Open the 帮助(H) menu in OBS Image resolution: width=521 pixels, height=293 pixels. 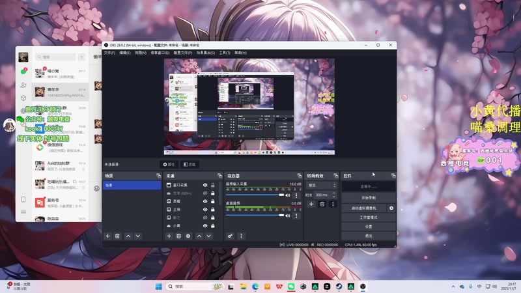point(240,53)
